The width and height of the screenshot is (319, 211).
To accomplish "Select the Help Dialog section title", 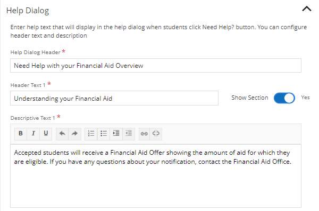I will [x=28, y=11].
